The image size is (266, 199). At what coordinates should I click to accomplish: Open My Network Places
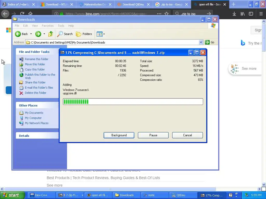tap(37, 123)
